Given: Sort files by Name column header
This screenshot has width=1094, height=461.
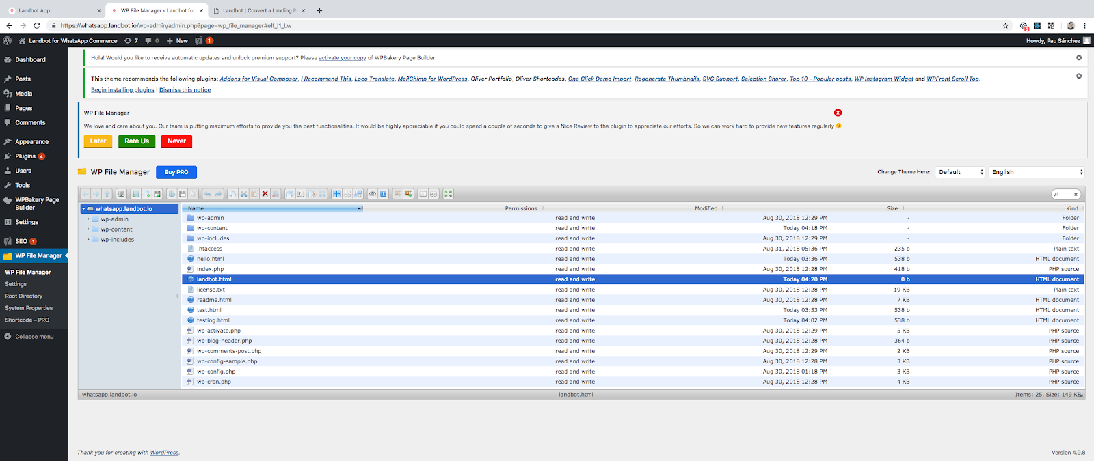Looking at the screenshot, I should (x=272, y=208).
